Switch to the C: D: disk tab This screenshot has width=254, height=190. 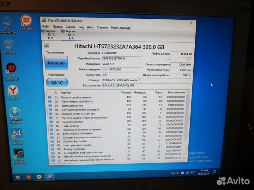coord(51,34)
